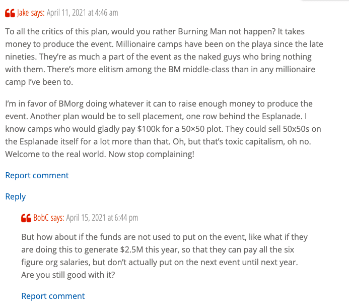Click the paragraph starting "To all the critics"

pos(164,57)
